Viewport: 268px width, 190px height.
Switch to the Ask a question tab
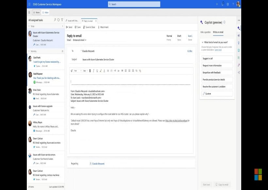(205, 32)
